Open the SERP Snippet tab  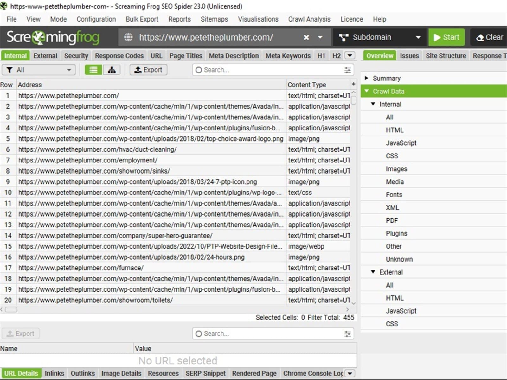(x=205, y=373)
